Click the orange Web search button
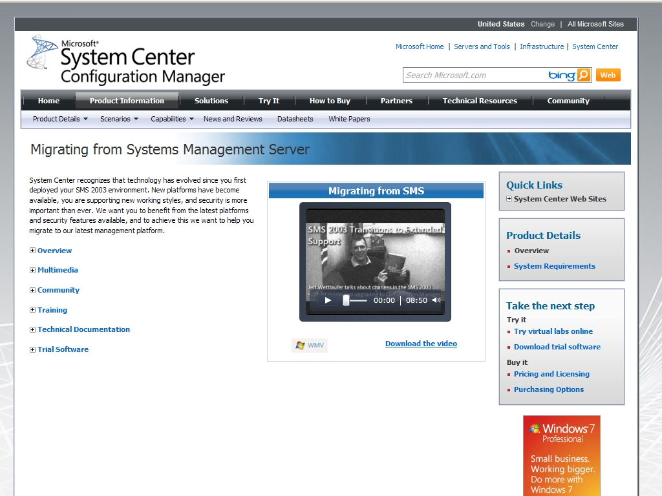The height and width of the screenshot is (496, 662). (x=608, y=75)
